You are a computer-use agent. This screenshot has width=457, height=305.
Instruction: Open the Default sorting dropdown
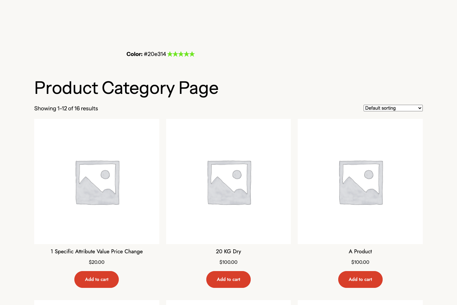(393, 108)
